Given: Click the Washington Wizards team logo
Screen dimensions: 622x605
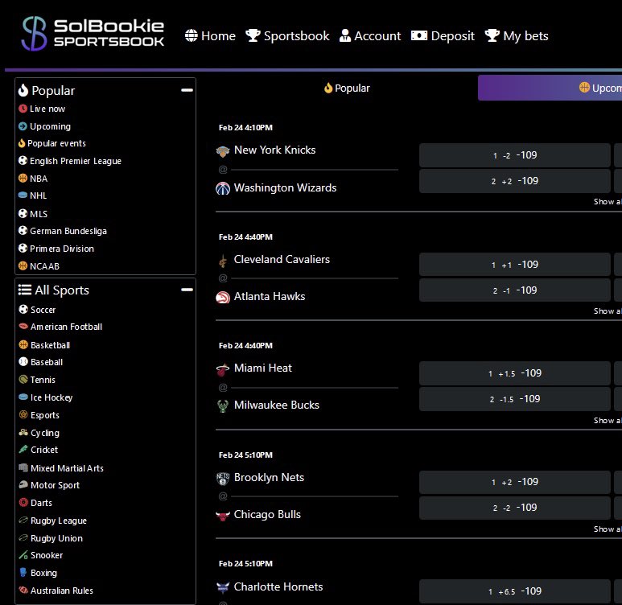Looking at the screenshot, I should (223, 188).
